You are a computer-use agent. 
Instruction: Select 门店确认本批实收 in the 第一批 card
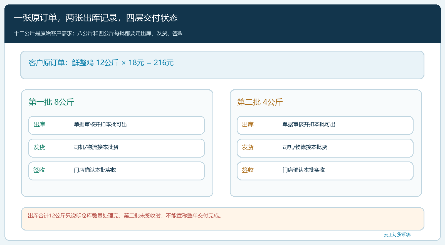95,170
